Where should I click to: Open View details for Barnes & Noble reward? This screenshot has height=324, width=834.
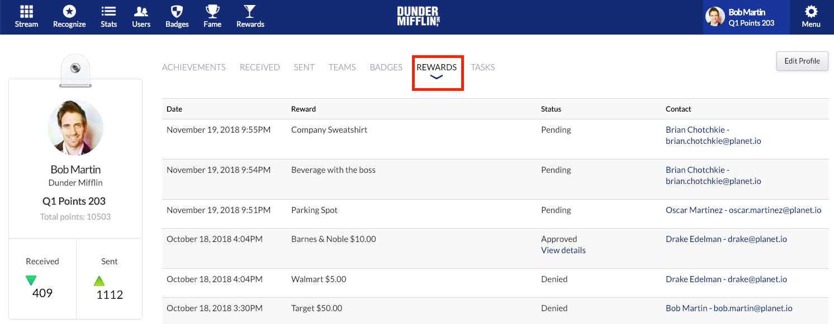pos(563,250)
